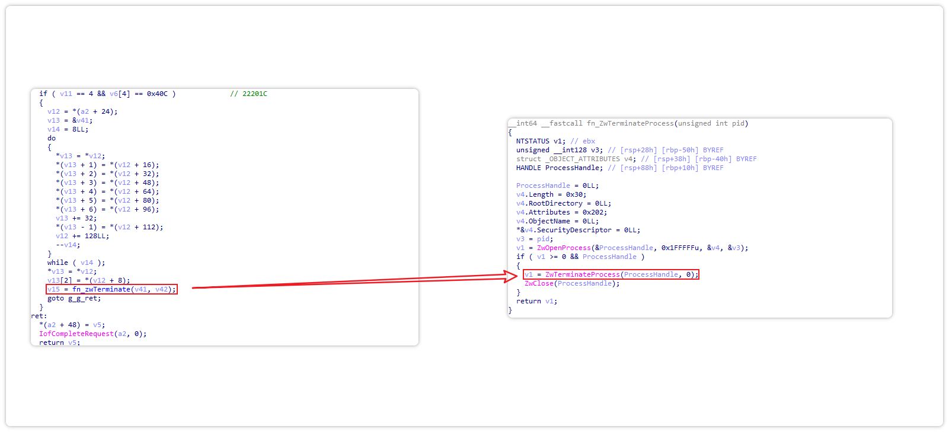
Task: Select the goto g_g_ret statement
Action: pyautogui.click(x=74, y=298)
